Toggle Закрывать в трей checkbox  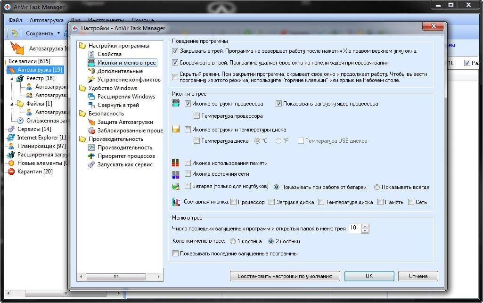click(175, 51)
